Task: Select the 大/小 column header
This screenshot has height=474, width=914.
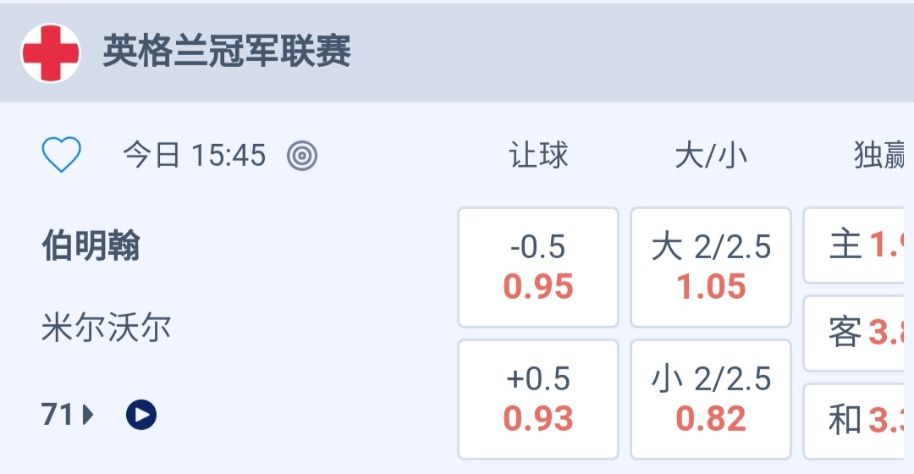Action: [711, 156]
